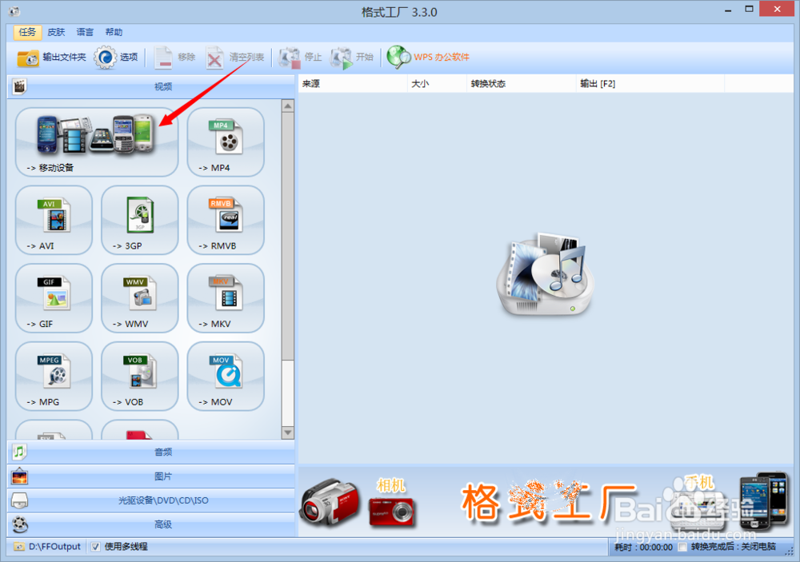Choose the RMVB conversion icon
This screenshot has height=562, width=800.
pyautogui.click(x=226, y=221)
